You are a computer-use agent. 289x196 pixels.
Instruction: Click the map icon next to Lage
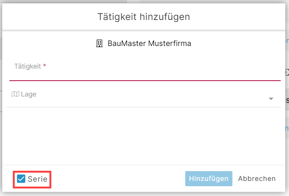[x=15, y=94]
